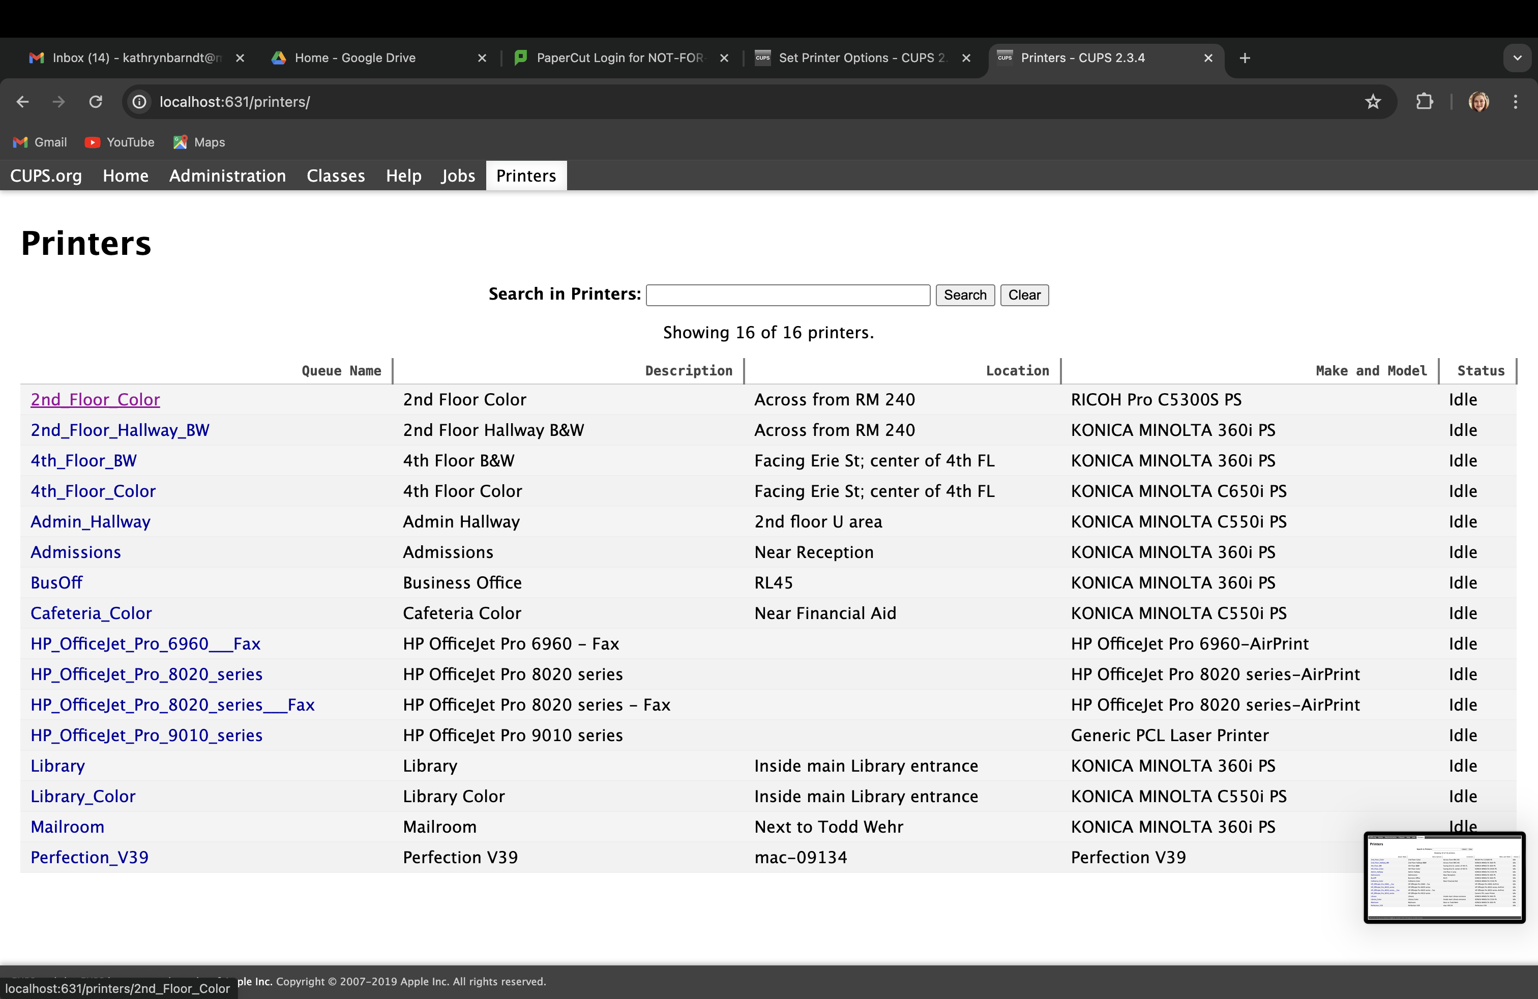Close the PaperCut Login tab

point(724,58)
